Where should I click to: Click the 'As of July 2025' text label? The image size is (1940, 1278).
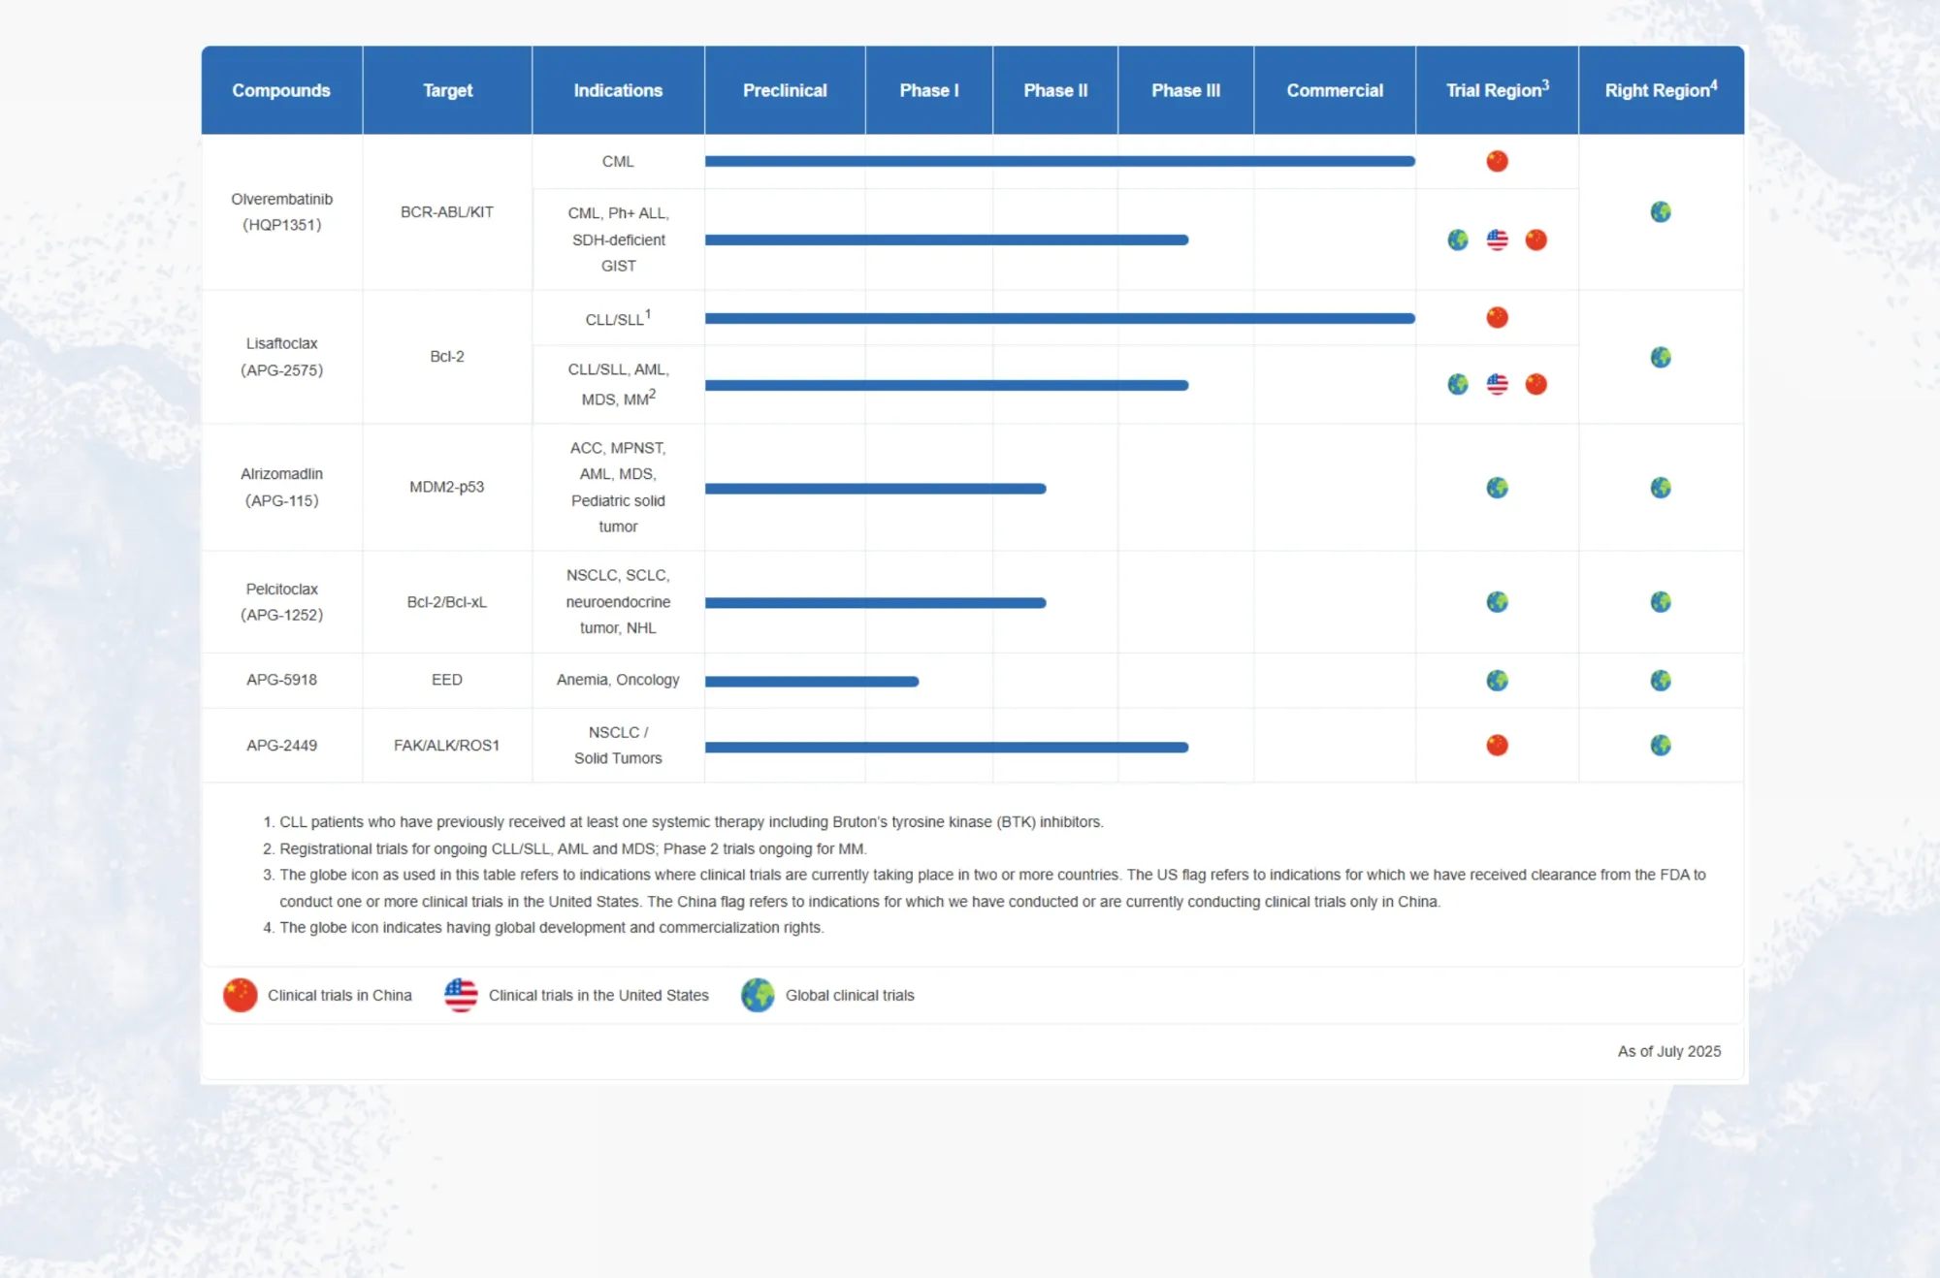[1667, 1051]
